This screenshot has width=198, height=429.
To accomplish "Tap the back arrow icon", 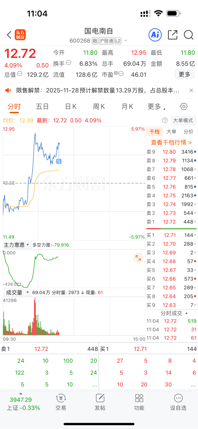I will click(9, 35).
